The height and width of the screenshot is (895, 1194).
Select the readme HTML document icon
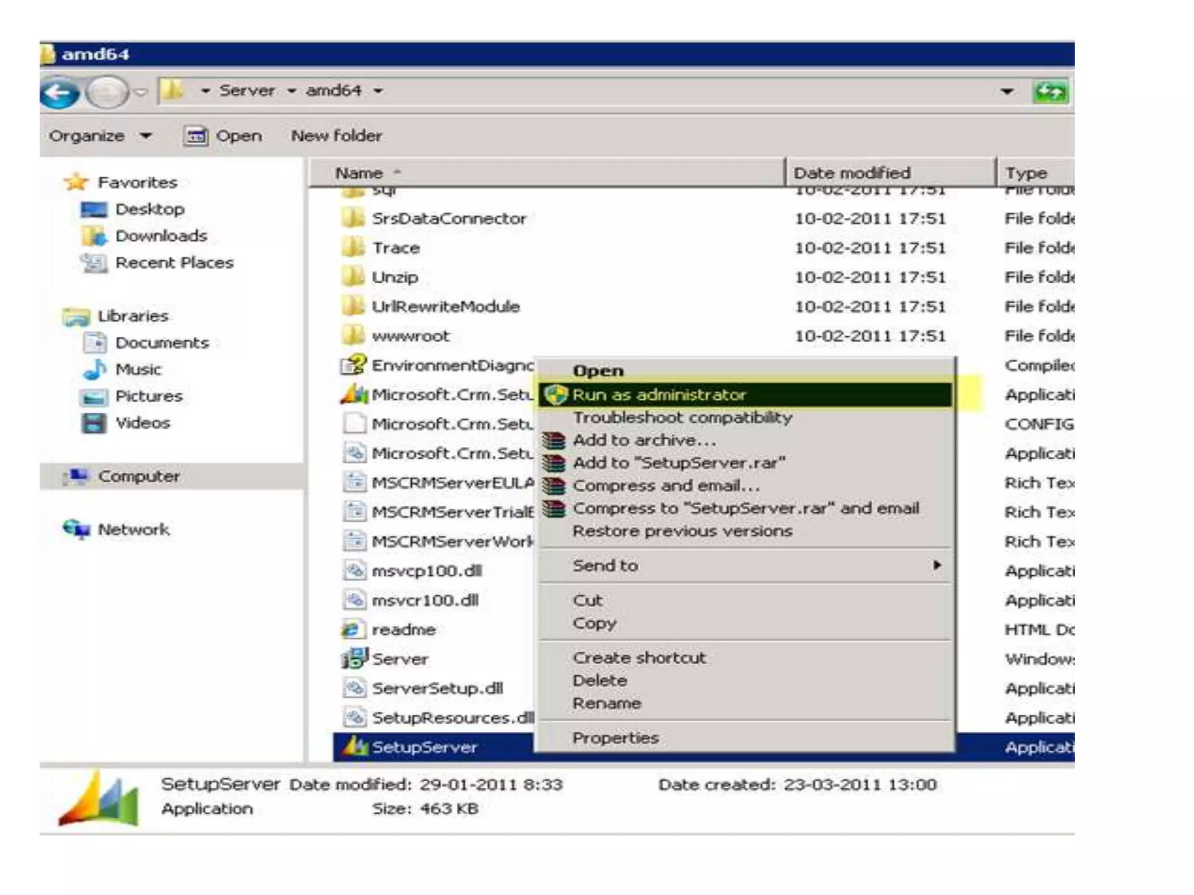coord(352,629)
